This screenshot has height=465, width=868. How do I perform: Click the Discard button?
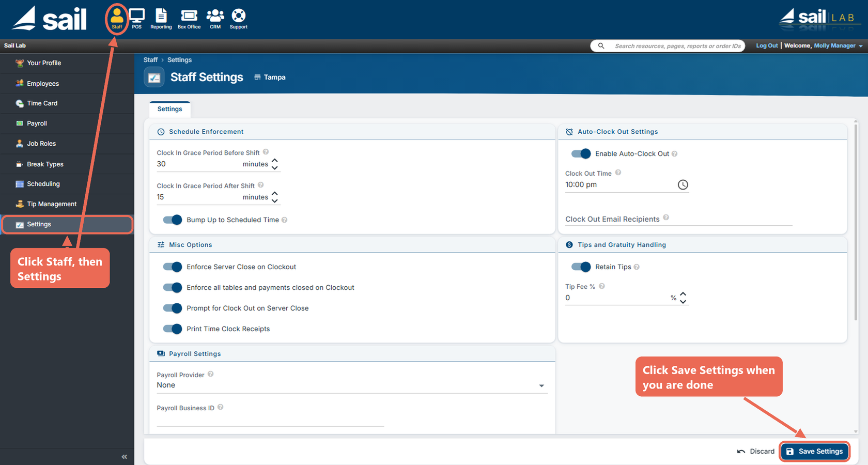pyautogui.click(x=755, y=451)
